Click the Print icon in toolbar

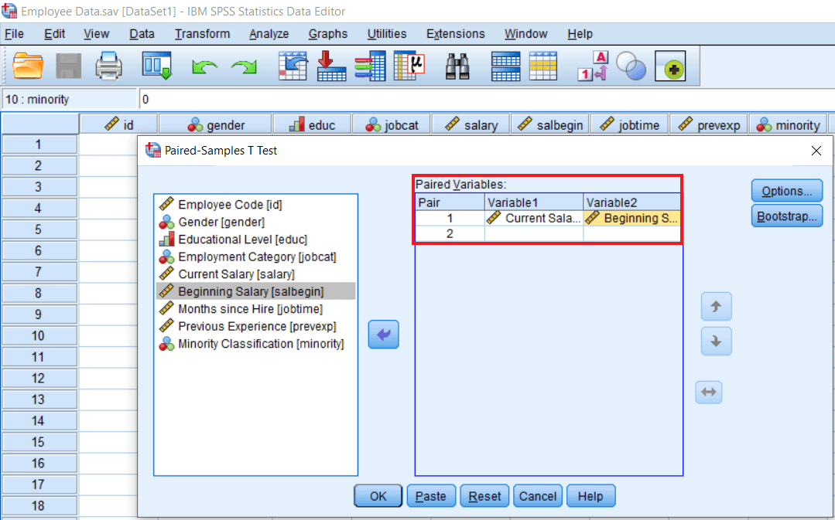109,66
